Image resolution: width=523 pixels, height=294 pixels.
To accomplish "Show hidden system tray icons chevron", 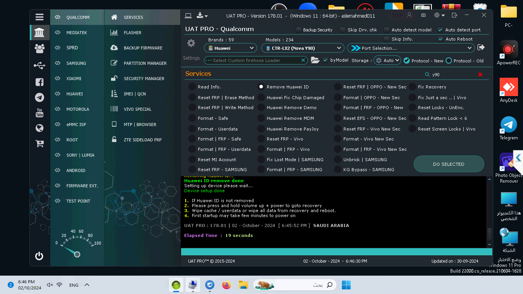I will 87,285.
